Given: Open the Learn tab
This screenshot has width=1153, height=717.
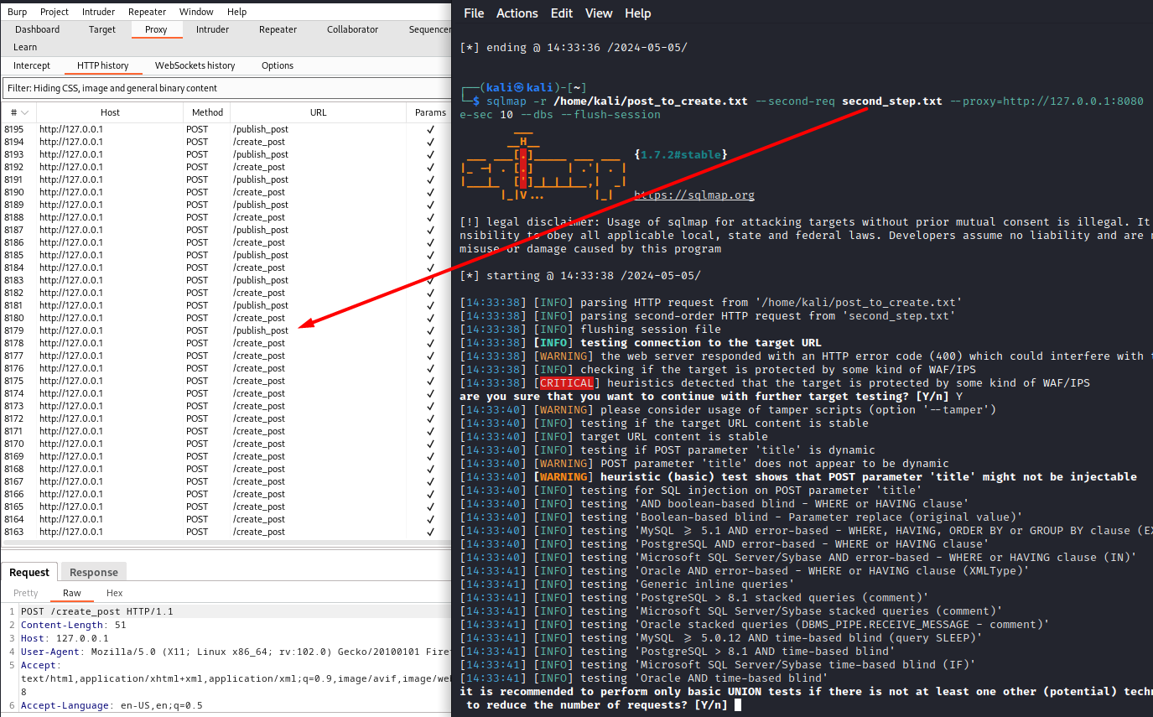Looking at the screenshot, I should [25, 47].
